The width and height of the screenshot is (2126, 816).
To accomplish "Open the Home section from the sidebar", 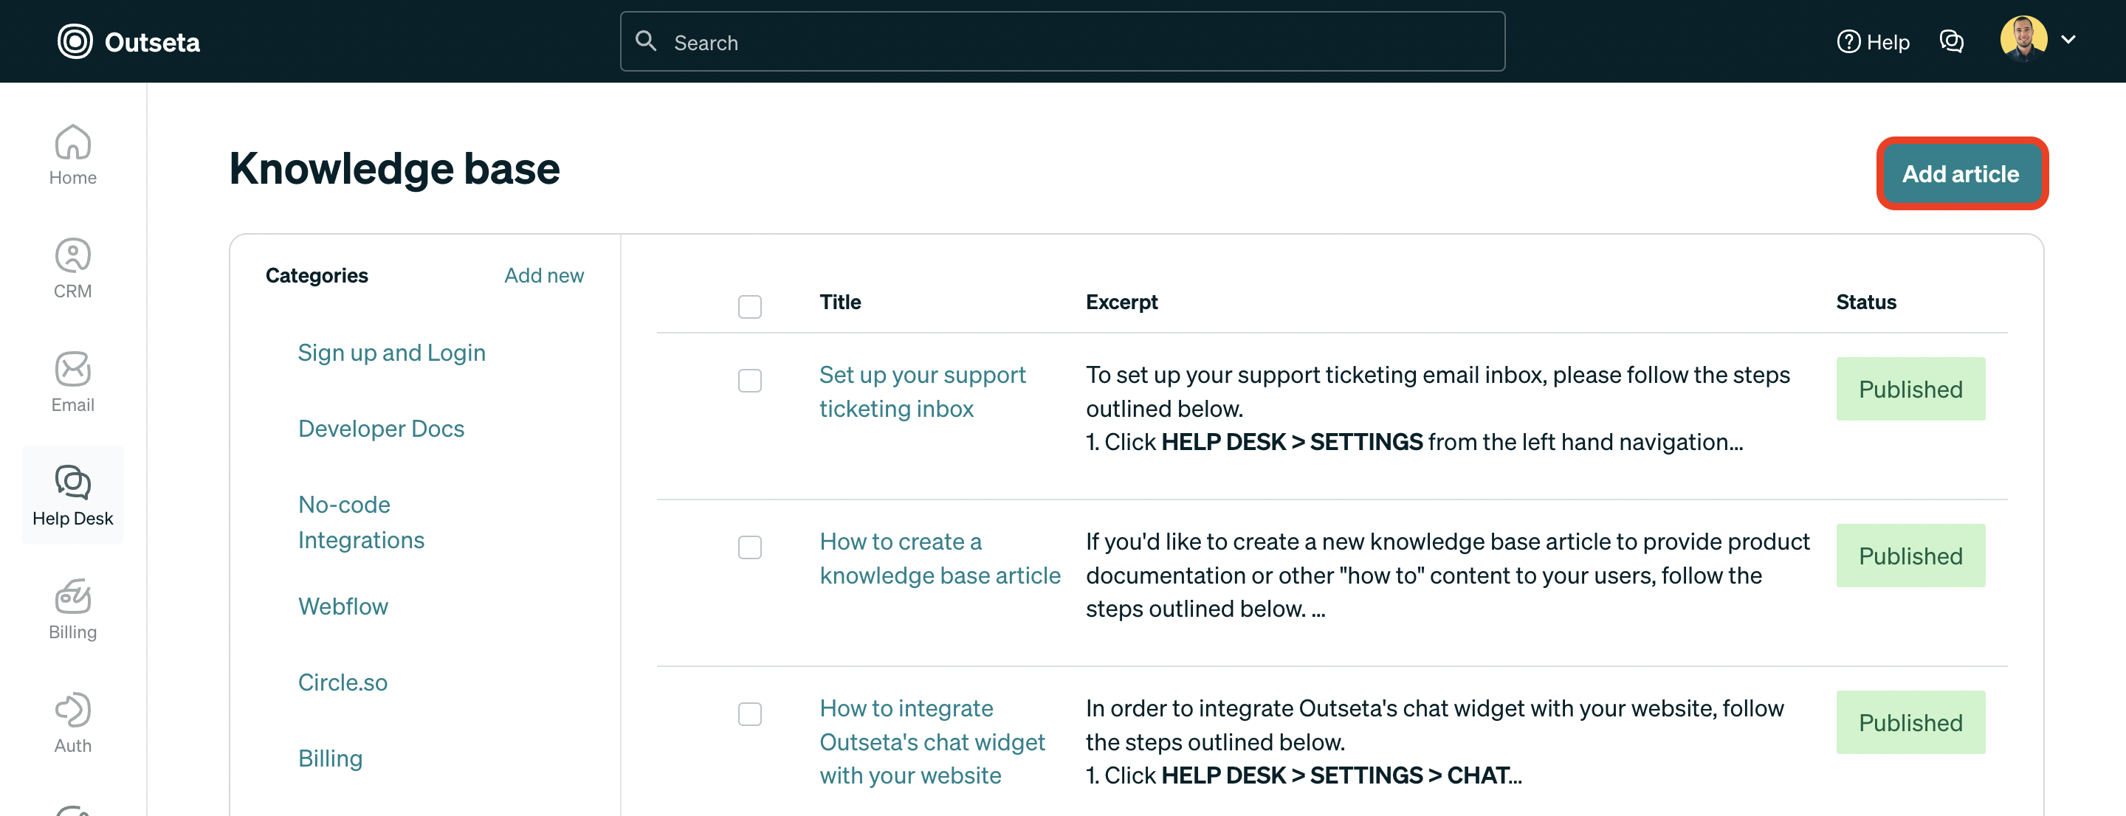I will [x=72, y=153].
